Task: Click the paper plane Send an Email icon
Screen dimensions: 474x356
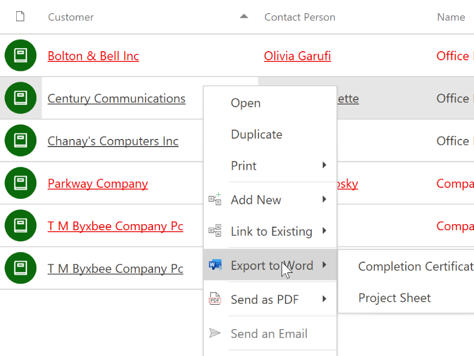Action: 215,333
